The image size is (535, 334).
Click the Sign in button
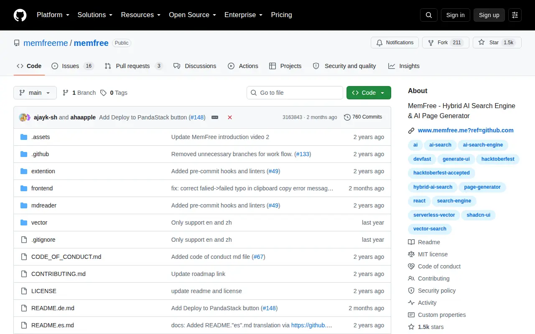[x=455, y=15]
